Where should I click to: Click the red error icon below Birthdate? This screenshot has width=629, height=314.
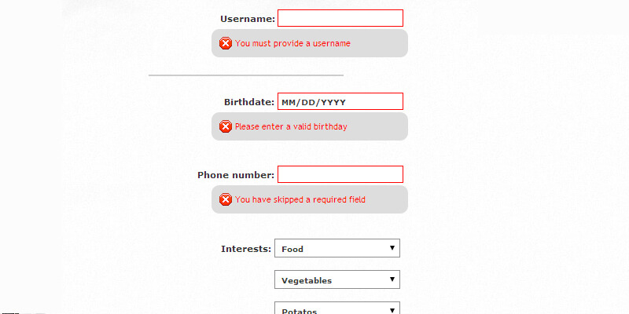[x=226, y=126]
